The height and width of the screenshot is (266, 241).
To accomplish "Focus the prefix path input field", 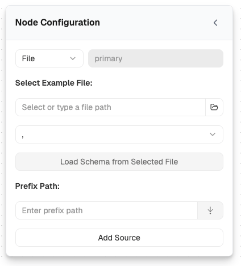I will tap(106, 210).
